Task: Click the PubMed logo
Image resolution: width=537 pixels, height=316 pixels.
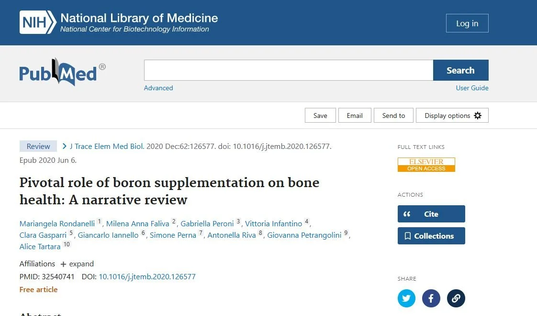Action: 60,72
